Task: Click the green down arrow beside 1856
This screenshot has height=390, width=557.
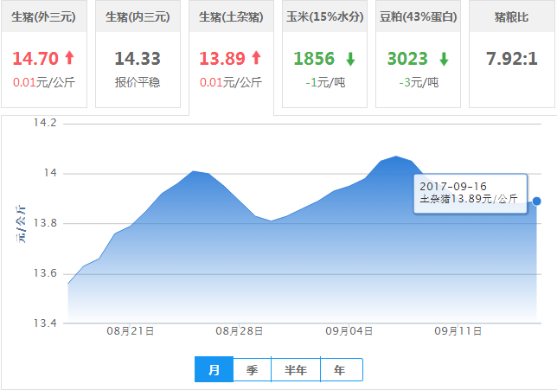Action: click(350, 59)
